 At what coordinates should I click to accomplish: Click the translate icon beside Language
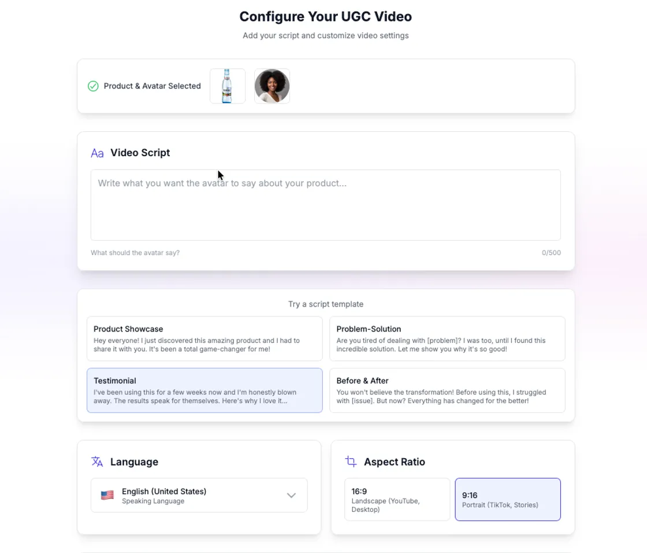pyautogui.click(x=97, y=462)
